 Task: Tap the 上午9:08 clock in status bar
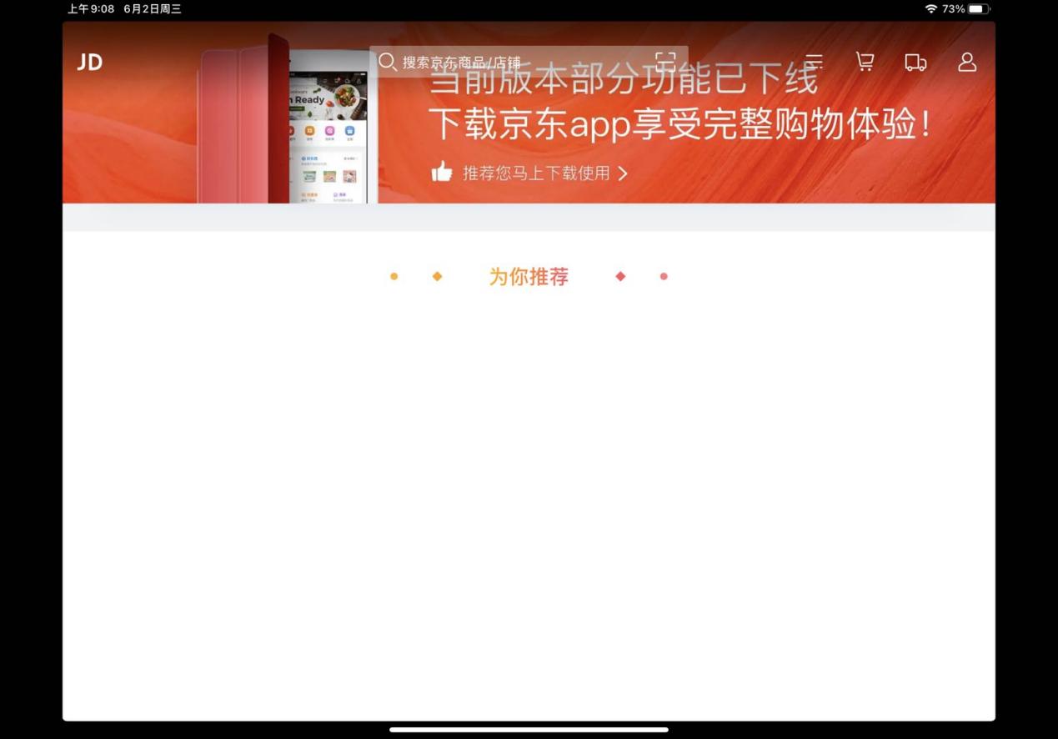point(91,9)
